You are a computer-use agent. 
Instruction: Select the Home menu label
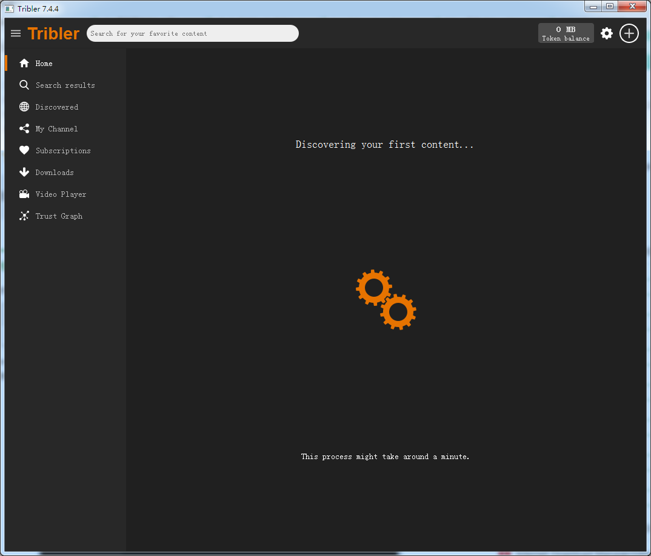[44, 64]
